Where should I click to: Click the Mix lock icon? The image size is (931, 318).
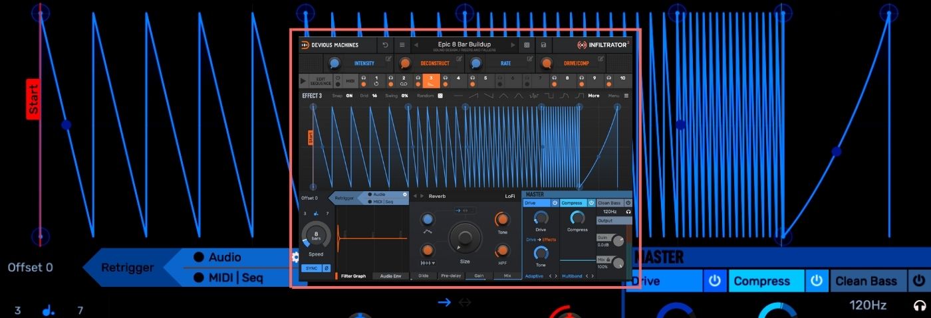tap(608, 259)
